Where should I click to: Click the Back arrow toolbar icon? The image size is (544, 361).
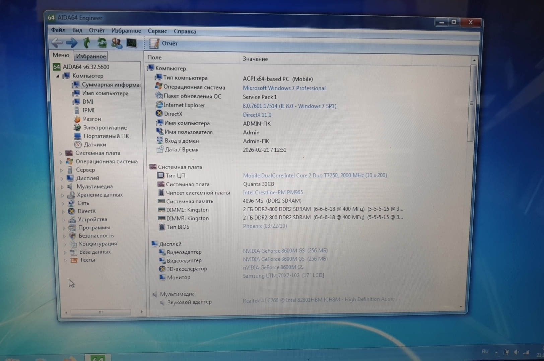[57, 43]
